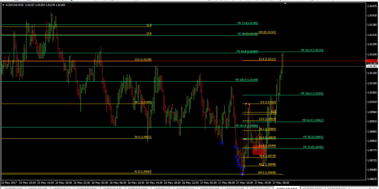Click the 50.0 (1.00829) Fibonacci label
The image size is (379, 189).
267,138
